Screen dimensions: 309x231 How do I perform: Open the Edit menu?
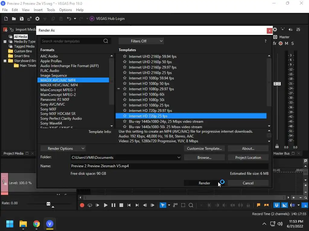click(15, 10)
